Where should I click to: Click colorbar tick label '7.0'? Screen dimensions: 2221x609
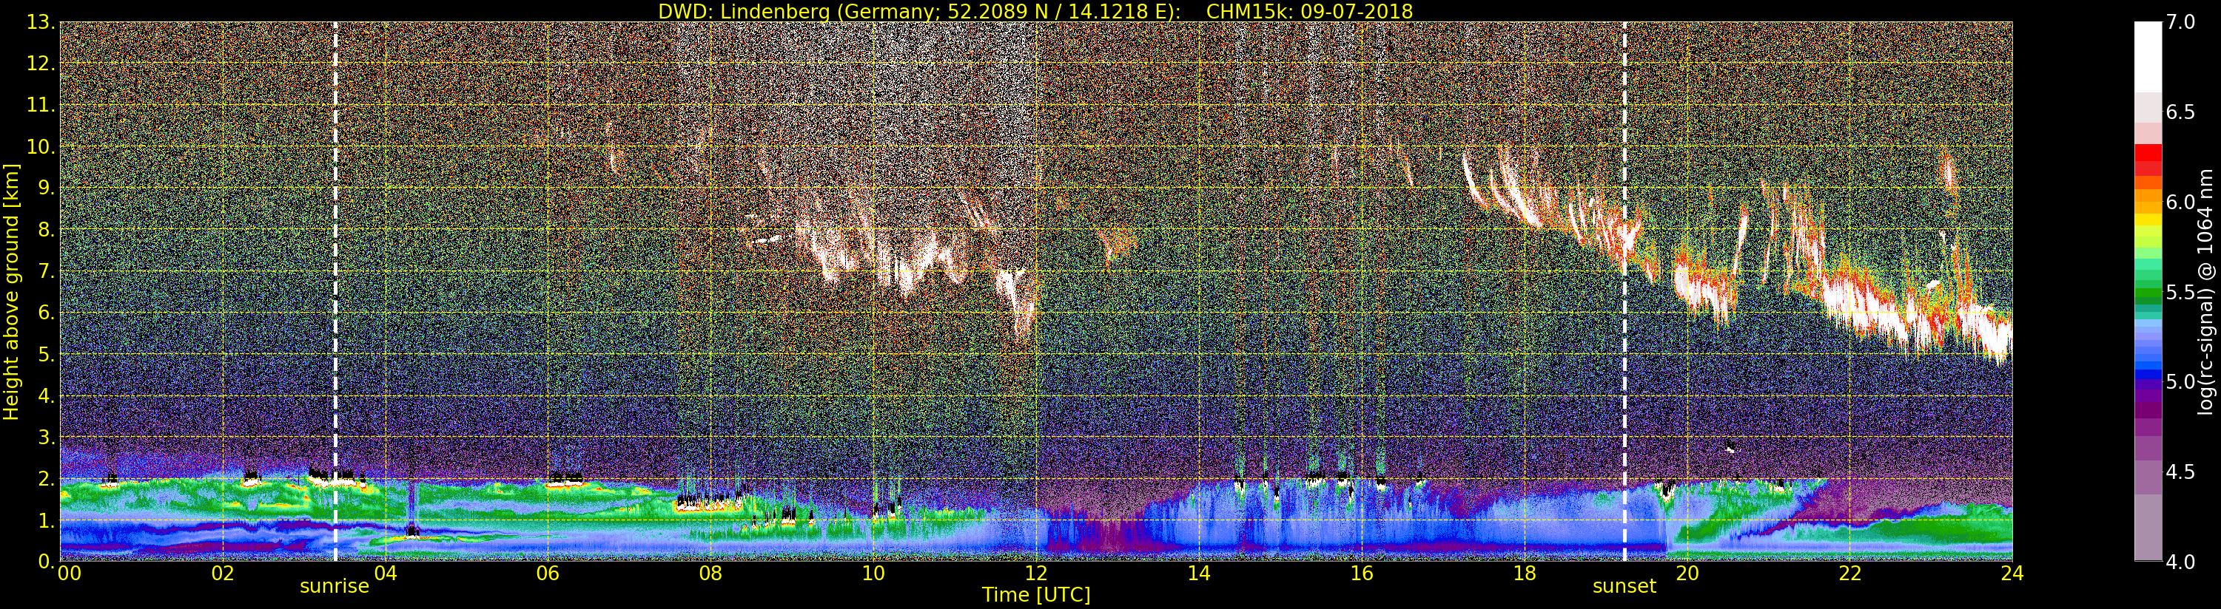2180,22
